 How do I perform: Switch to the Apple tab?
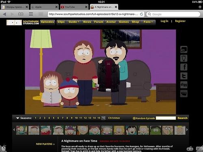point(44,7)
